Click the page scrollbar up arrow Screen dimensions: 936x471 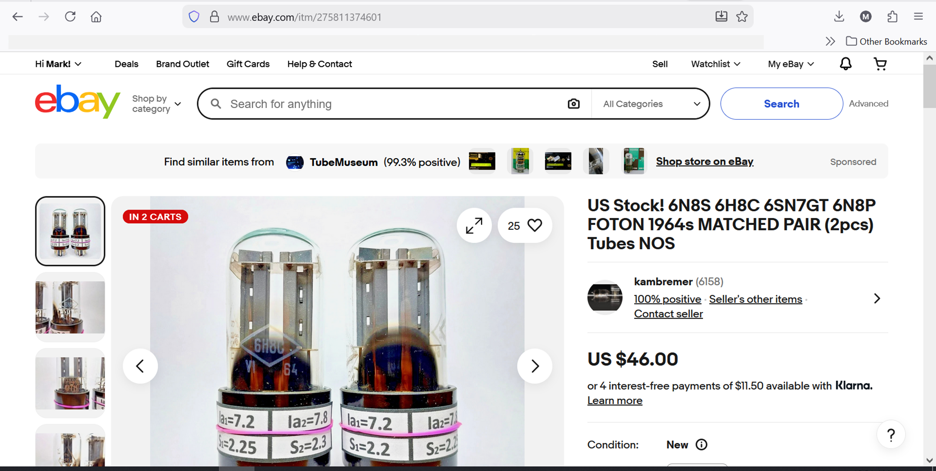pyautogui.click(x=929, y=58)
